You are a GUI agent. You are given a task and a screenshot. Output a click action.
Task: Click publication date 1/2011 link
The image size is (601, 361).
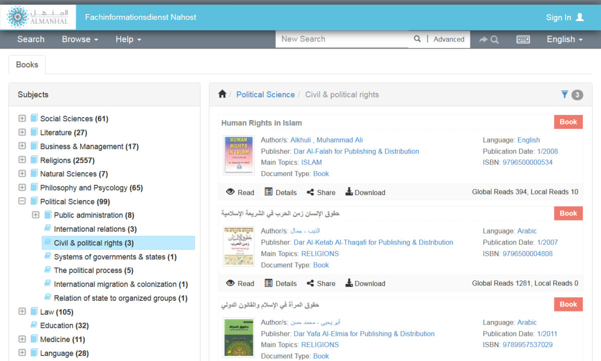(547, 333)
